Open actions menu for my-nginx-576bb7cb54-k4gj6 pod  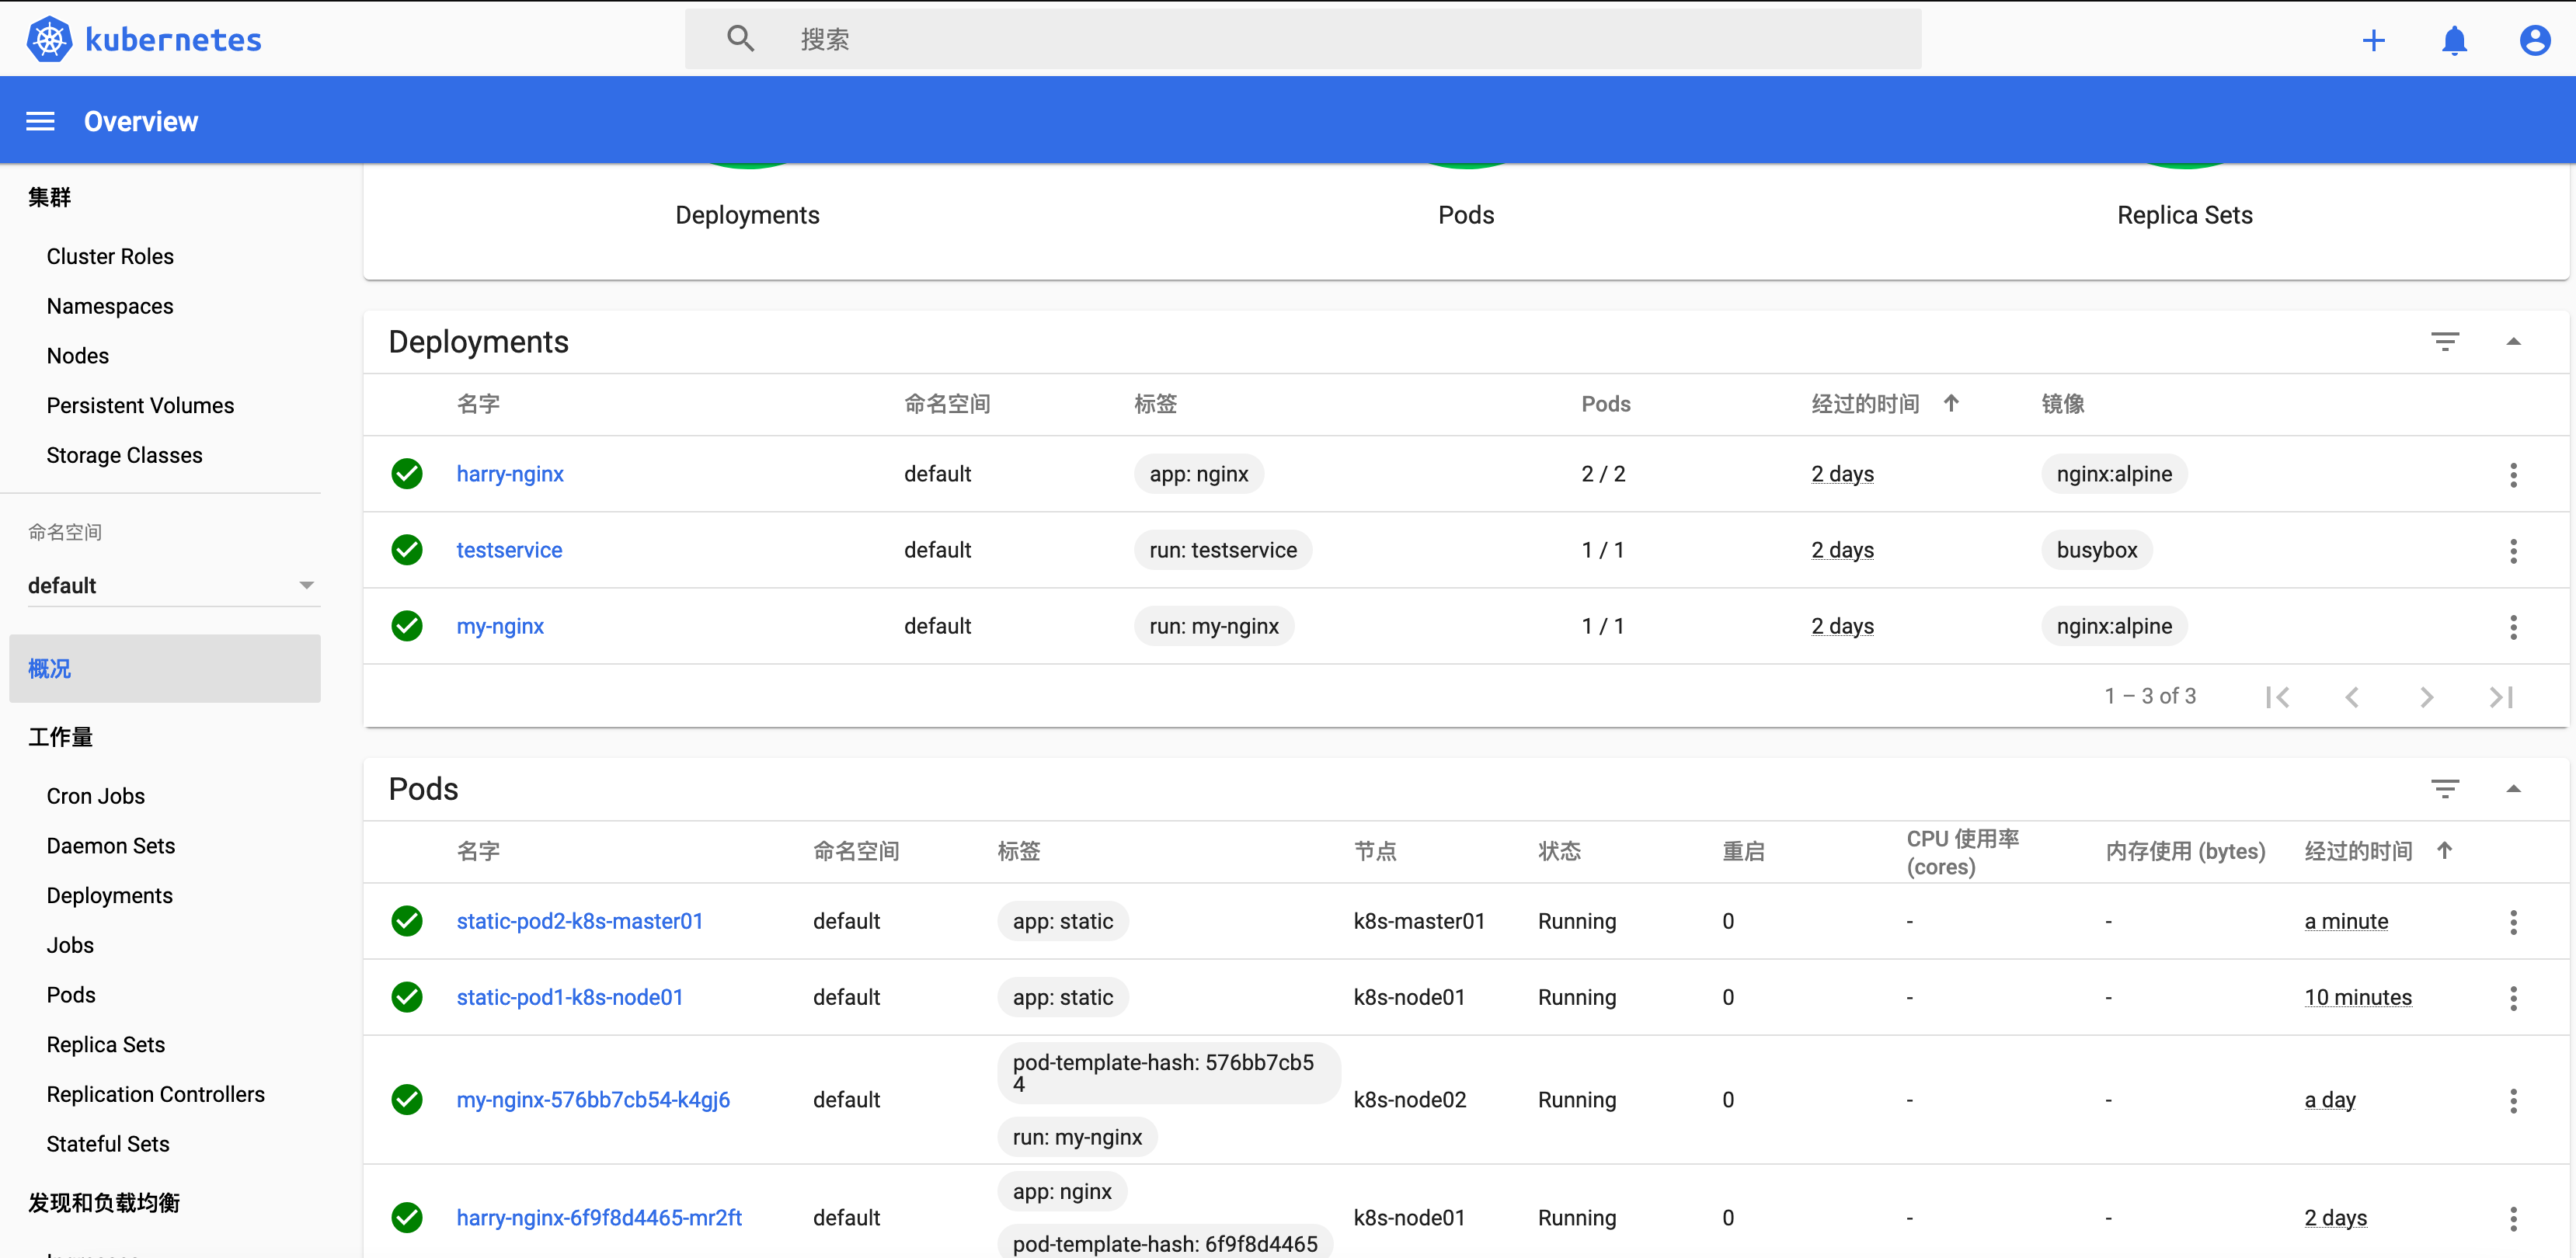tap(2513, 1100)
